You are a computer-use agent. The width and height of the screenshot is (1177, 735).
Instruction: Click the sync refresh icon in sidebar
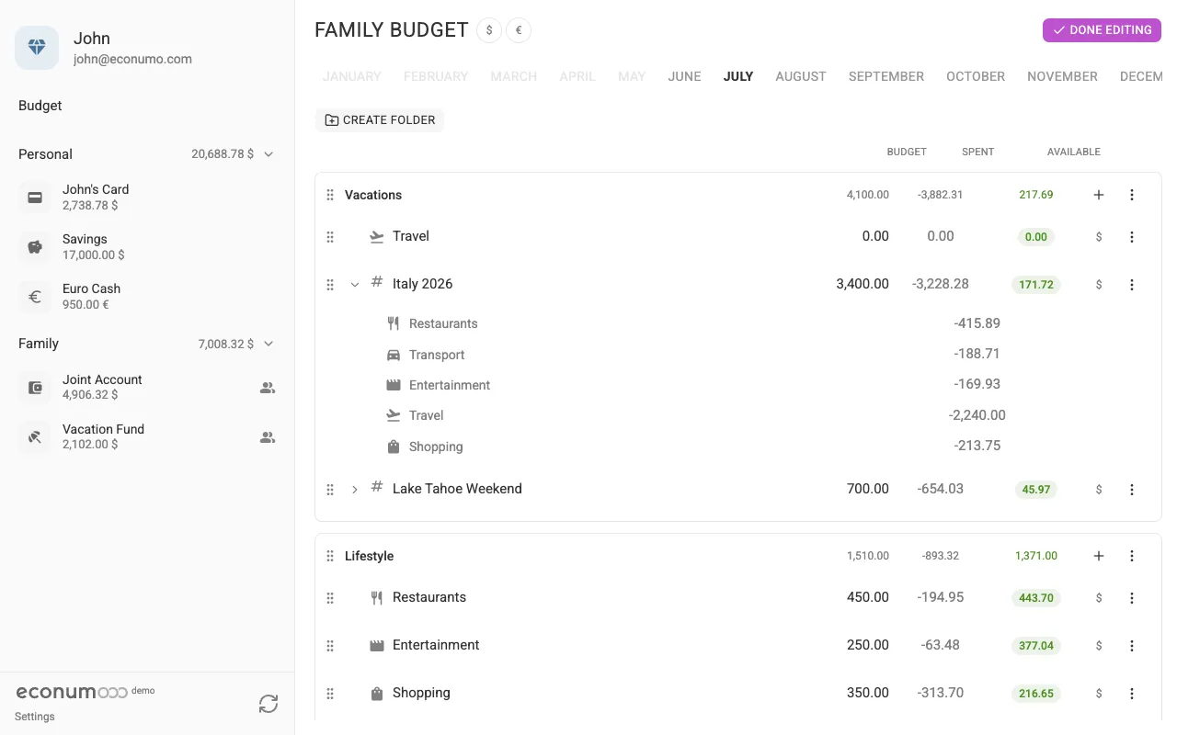pos(269,704)
